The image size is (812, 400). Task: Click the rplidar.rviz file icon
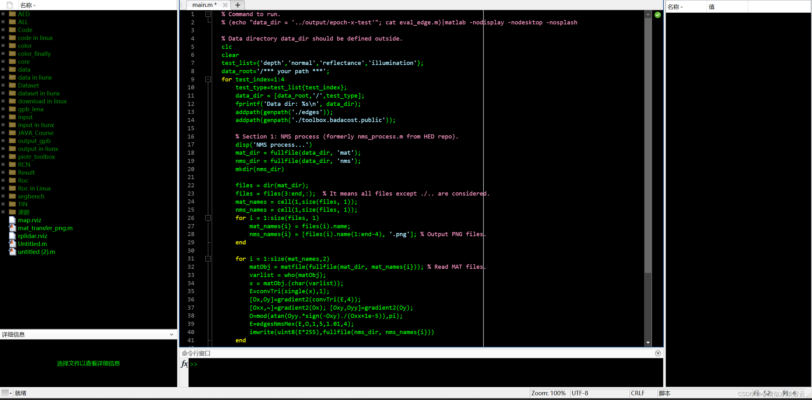click(x=12, y=236)
